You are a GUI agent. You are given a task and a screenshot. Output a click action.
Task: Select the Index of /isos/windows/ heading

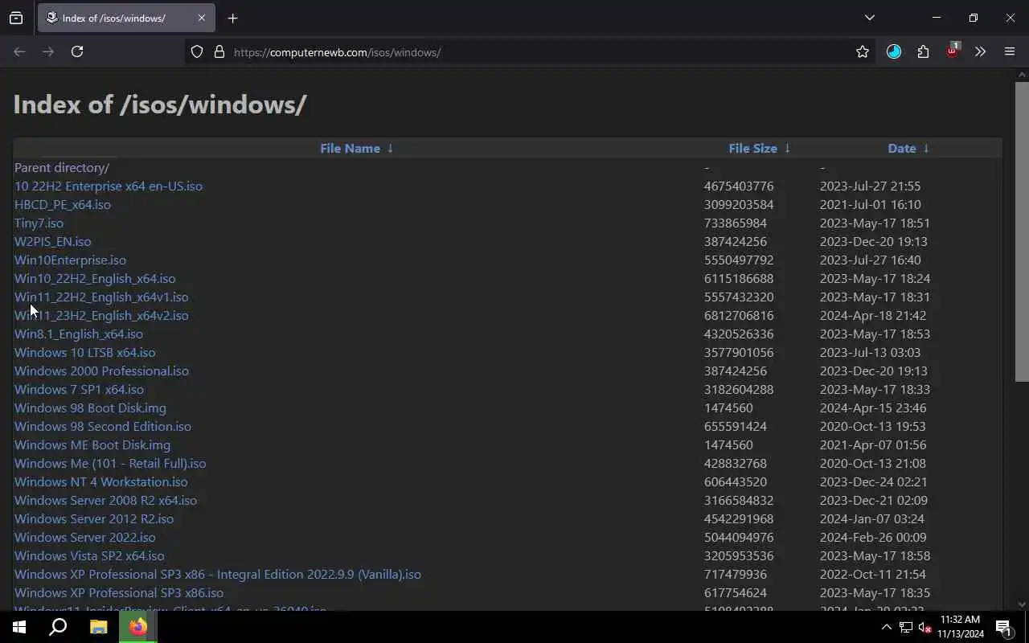pyautogui.click(x=160, y=104)
